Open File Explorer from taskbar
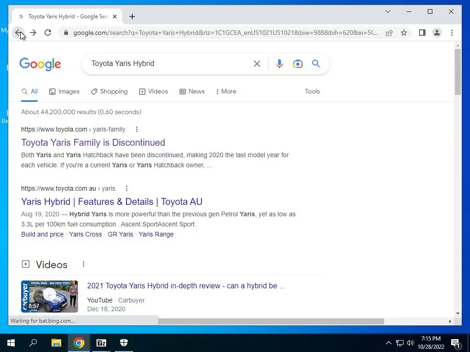The height and width of the screenshot is (352, 470). [56, 343]
